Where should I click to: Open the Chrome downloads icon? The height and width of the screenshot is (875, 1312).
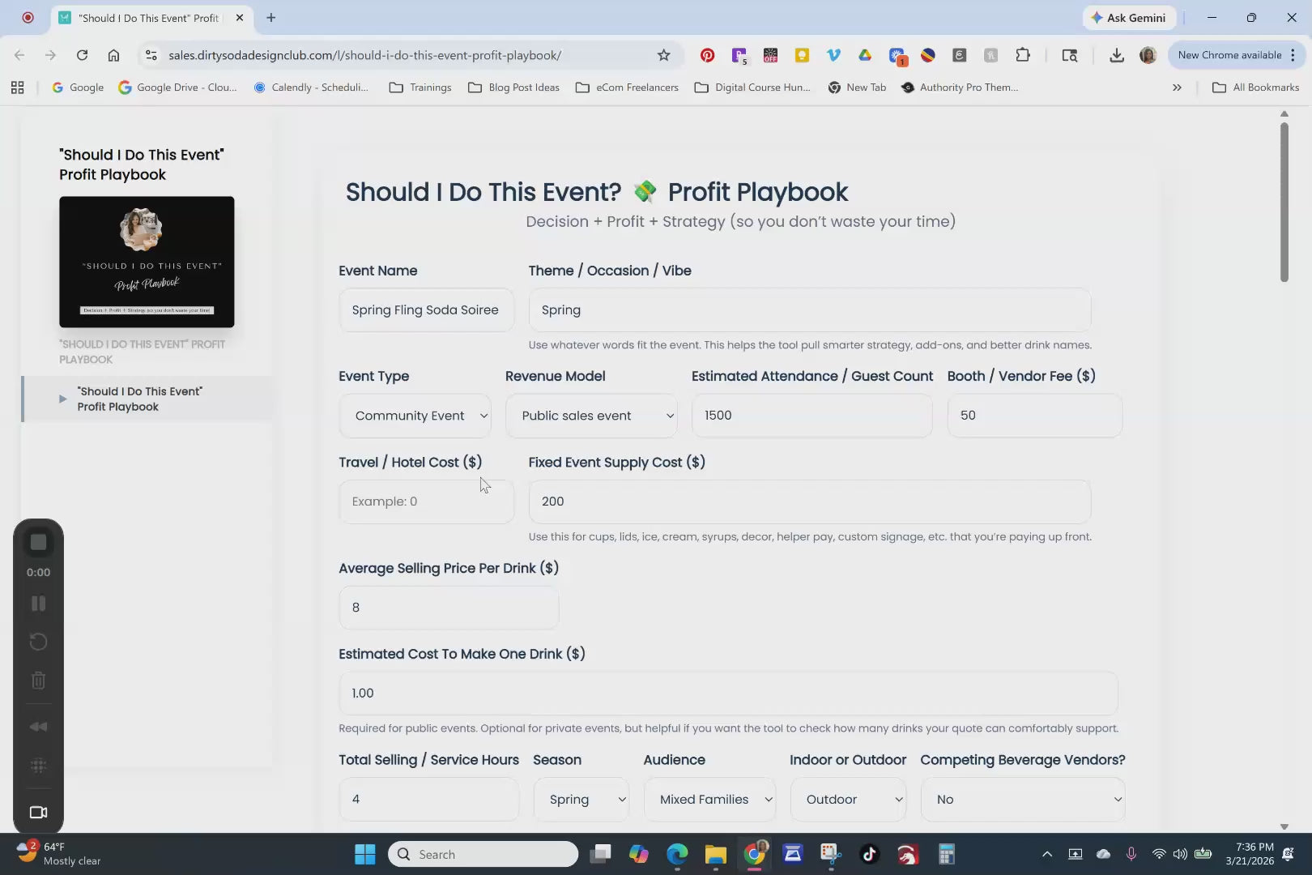pyautogui.click(x=1116, y=55)
